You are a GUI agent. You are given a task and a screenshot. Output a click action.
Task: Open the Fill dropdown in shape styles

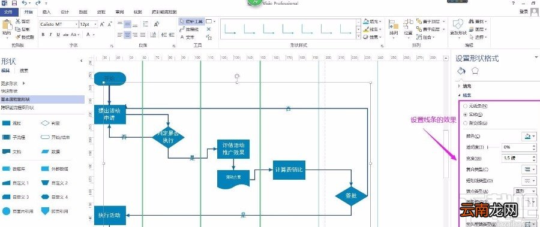(371, 22)
